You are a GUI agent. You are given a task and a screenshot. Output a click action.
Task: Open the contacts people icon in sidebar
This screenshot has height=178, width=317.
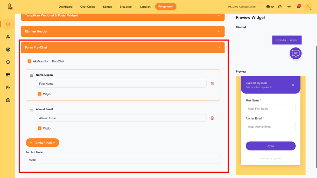pyautogui.click(x=8, y=37)
